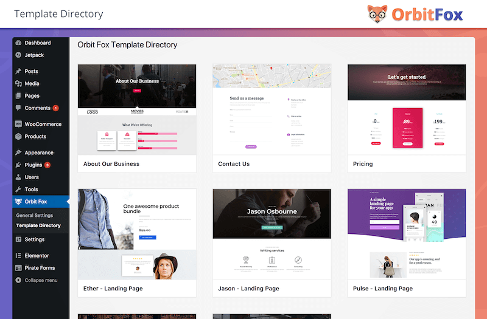Screen dimensions: 487x319
Task: Click the Users person icon
Action: [x=18, y=177]
